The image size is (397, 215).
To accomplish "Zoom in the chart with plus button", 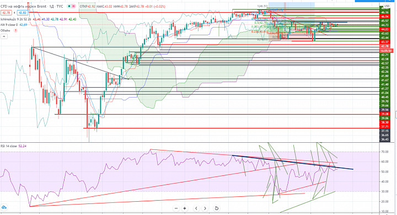I will pyautogui.click(x=185, y=208).
